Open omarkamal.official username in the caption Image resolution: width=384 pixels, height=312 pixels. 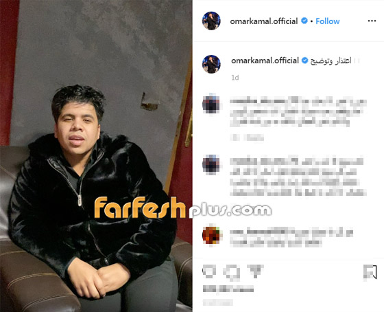tap(265, 60)
